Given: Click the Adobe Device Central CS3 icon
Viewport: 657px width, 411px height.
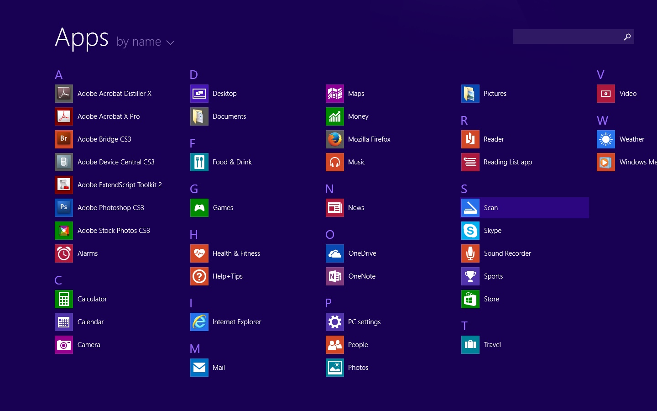Looking at the screenshot, I should coord(64,162).
